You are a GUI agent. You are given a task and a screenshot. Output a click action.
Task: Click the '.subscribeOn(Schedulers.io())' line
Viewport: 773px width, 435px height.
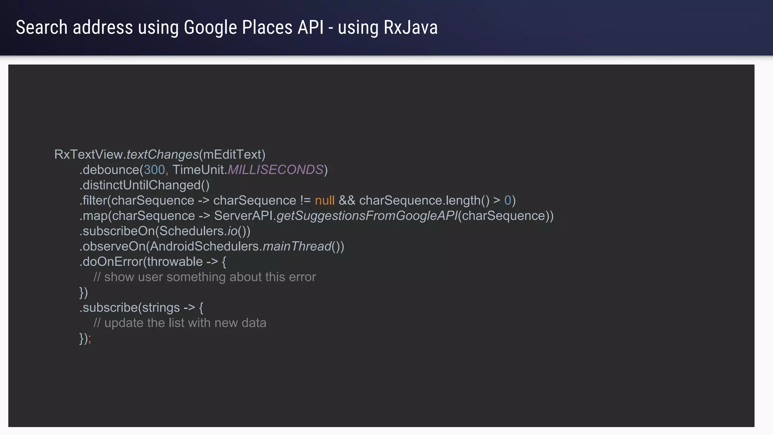(165, 231)
